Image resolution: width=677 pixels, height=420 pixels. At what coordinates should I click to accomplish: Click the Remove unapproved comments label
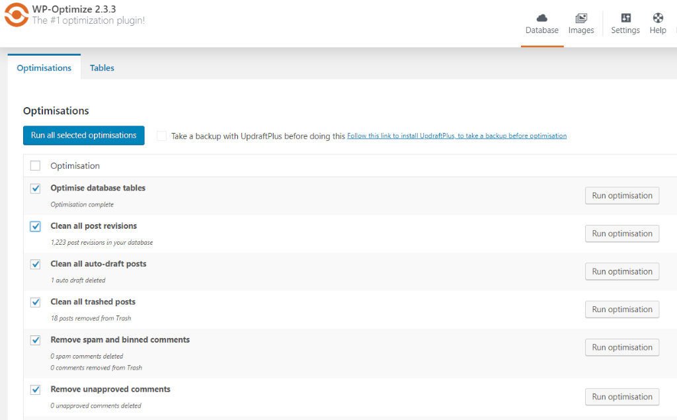point(110,389)
